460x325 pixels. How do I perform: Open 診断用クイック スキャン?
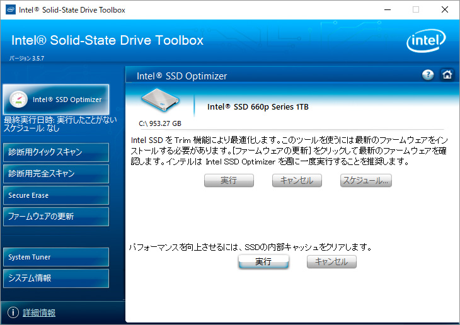[x=56, y=152]
